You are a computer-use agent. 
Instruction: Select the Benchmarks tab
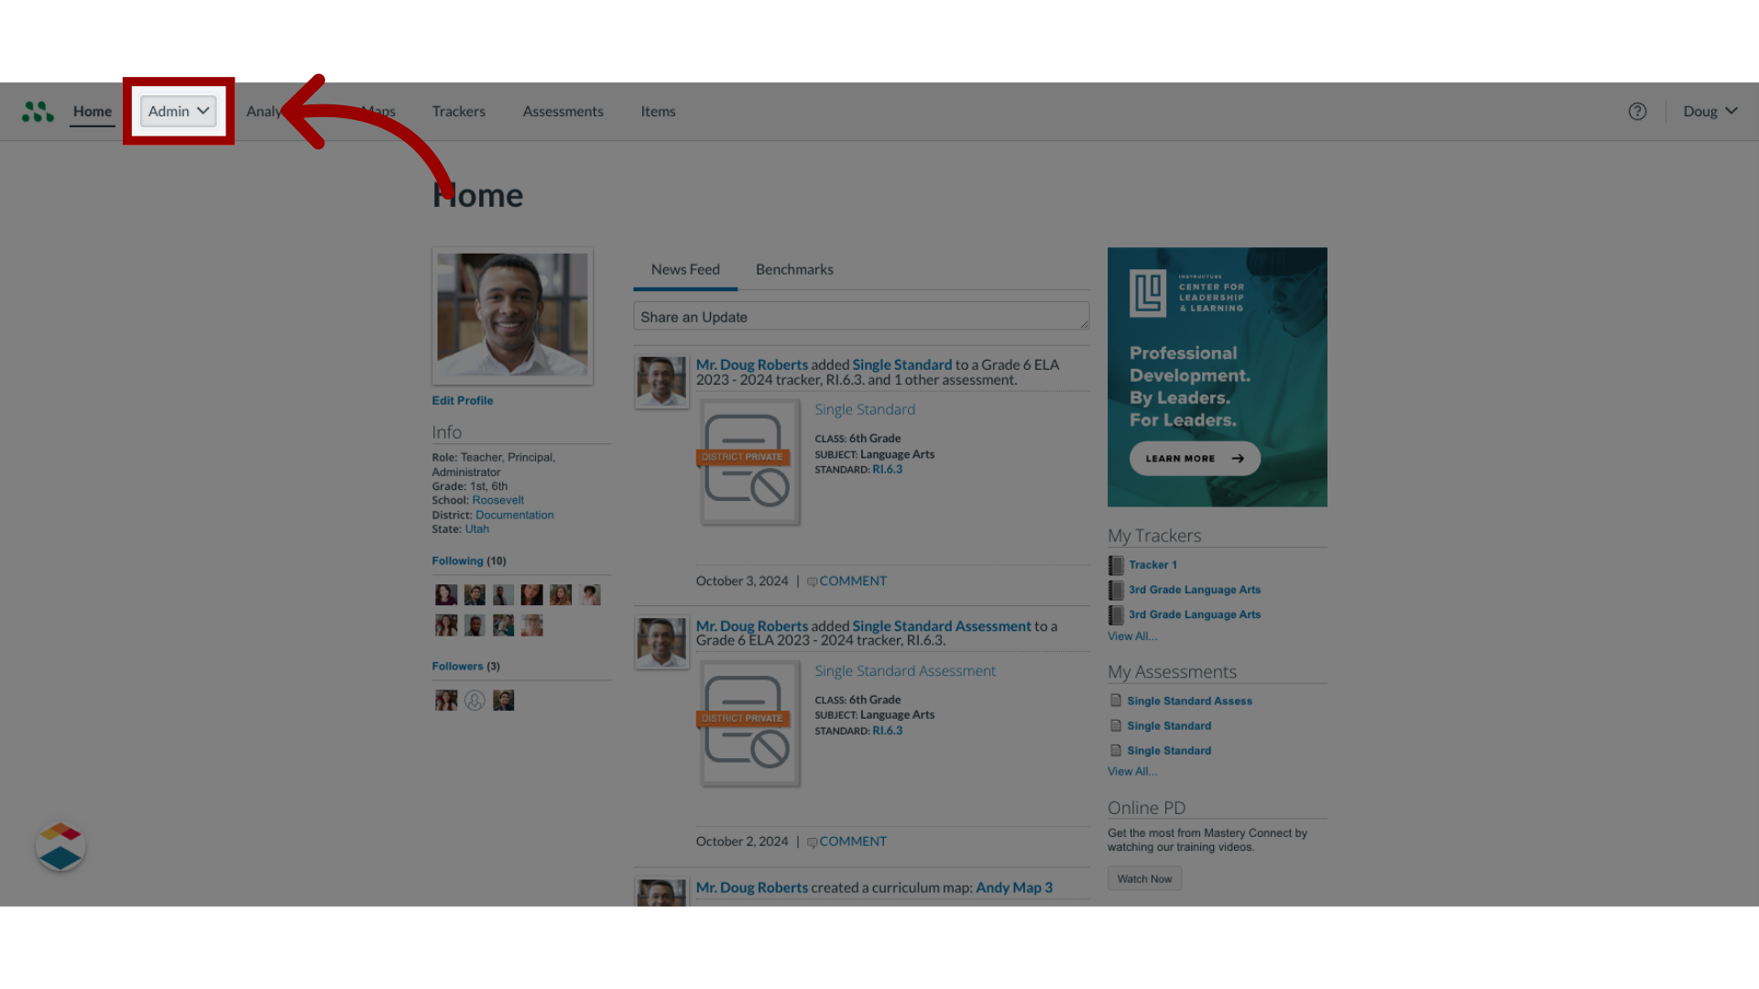793,269
